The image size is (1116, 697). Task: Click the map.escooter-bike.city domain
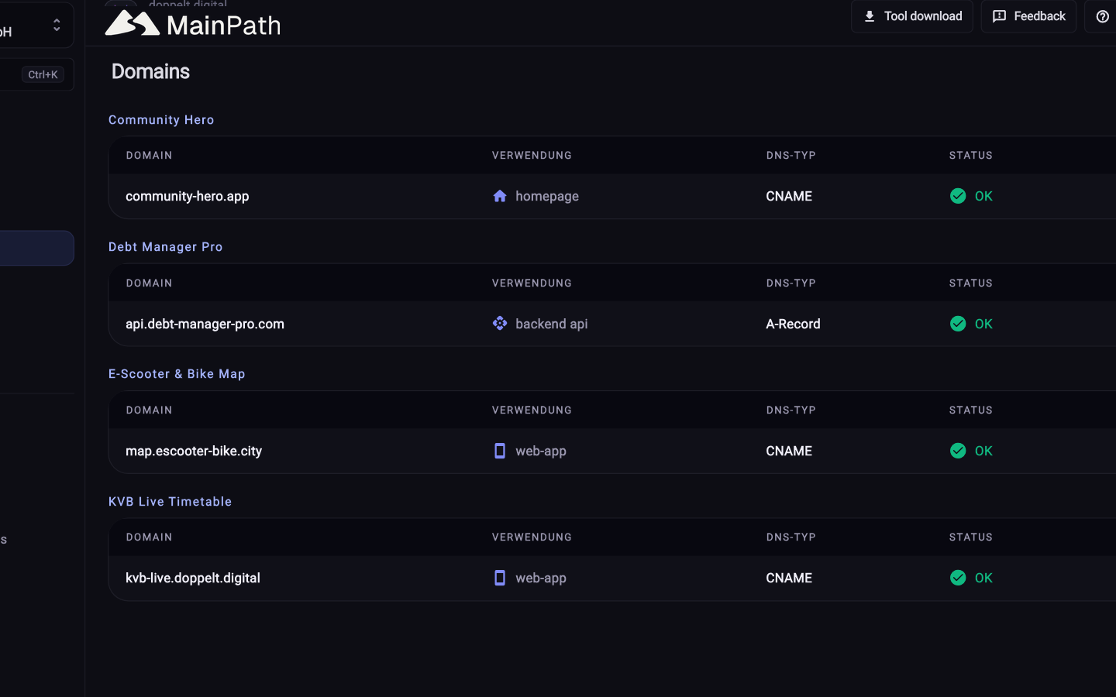coord(194,451)
